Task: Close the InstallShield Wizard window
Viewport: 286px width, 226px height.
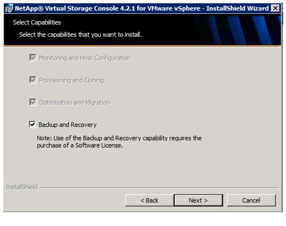Action: pyautogui.click(x=275, y=8)
